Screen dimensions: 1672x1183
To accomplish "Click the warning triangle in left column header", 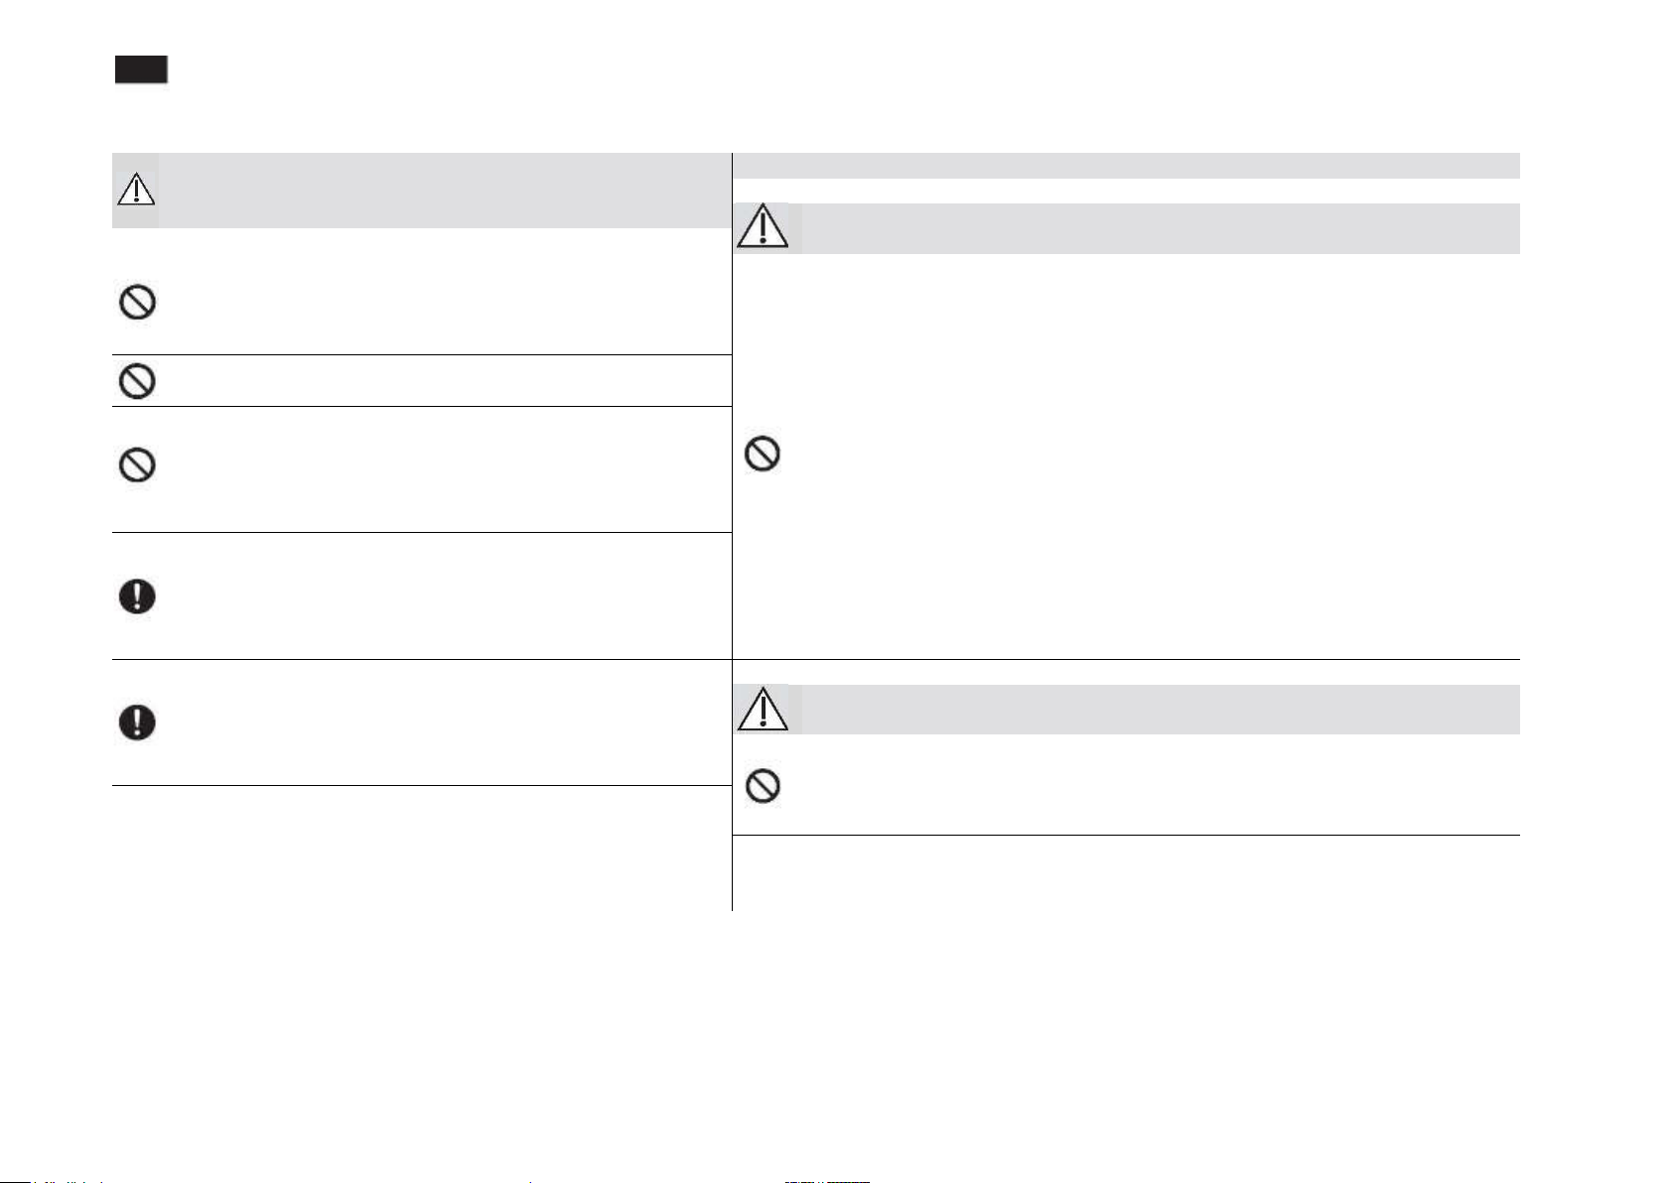I will click(x=136, y=189).
